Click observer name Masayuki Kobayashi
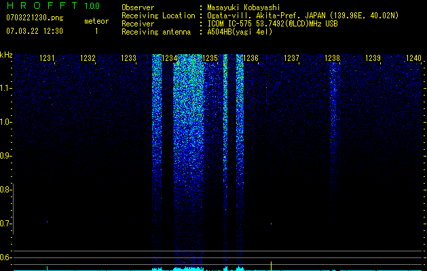 point(244,7)
